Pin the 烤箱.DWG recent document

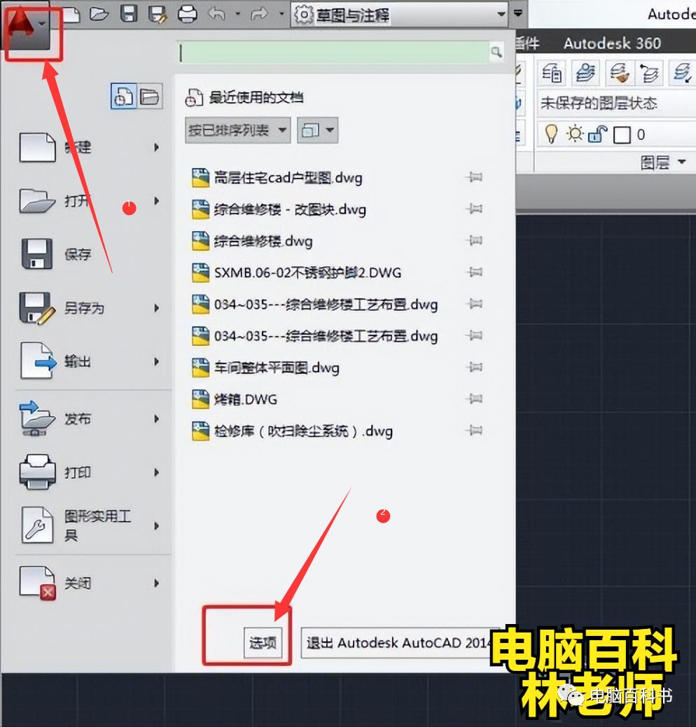pyautogui.click(x=476, y=399)
